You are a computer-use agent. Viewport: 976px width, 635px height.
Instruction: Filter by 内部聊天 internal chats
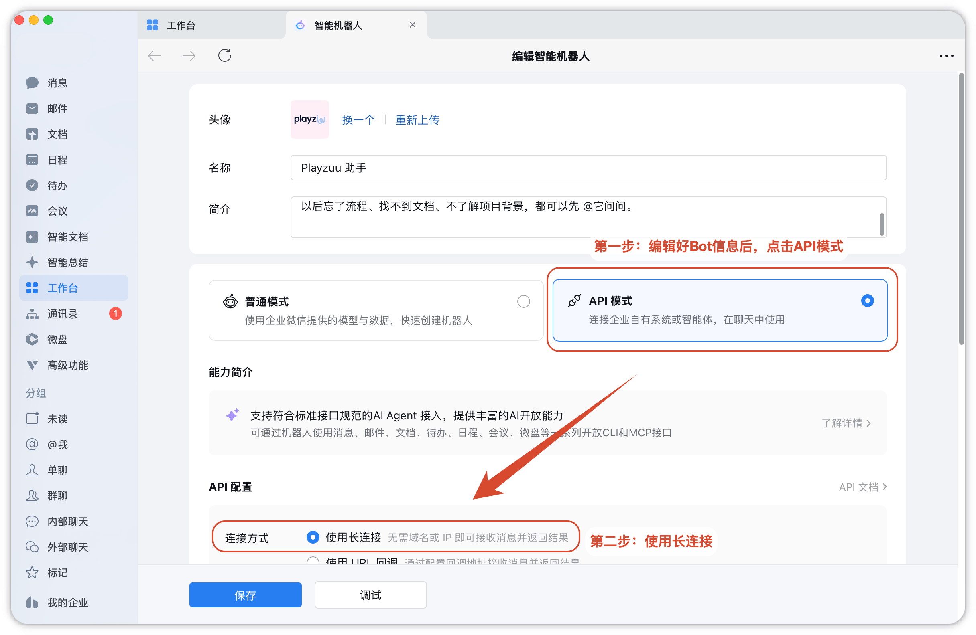pyautogui.click(x=74, y=522)
